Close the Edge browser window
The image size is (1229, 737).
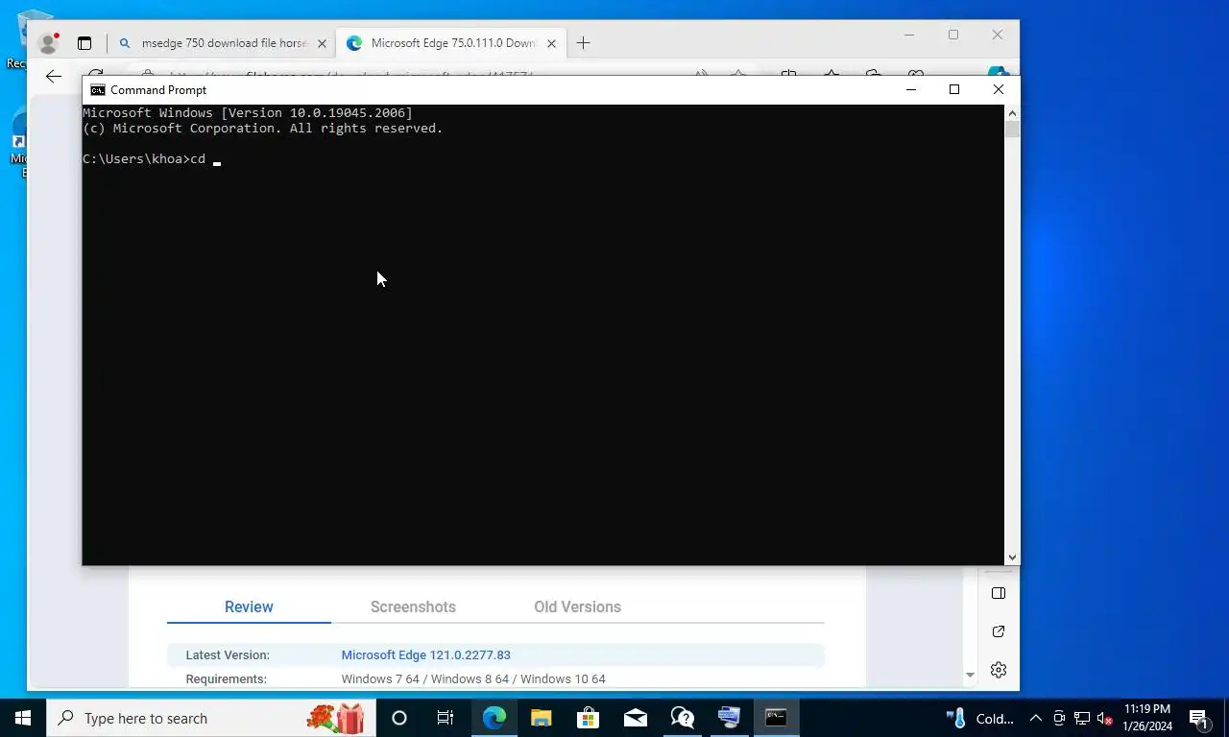tap(998, 35)
